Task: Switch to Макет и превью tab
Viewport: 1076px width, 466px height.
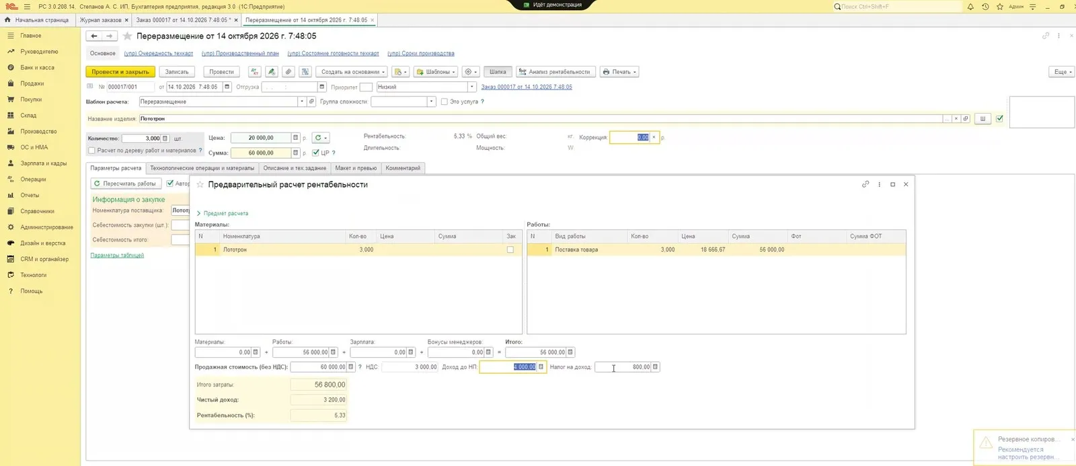Action: click(356, 168)
